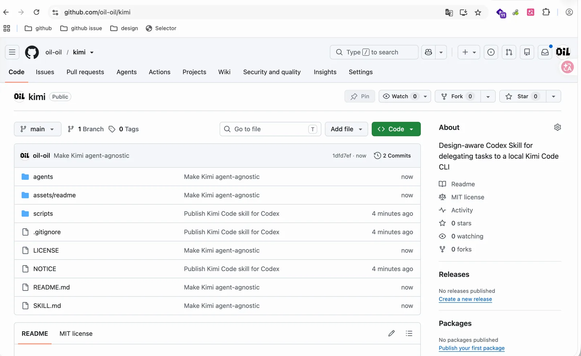This screenshot has width=581, height=356.
Task: Click the site info icon in address bar
Action: (55, 12)
